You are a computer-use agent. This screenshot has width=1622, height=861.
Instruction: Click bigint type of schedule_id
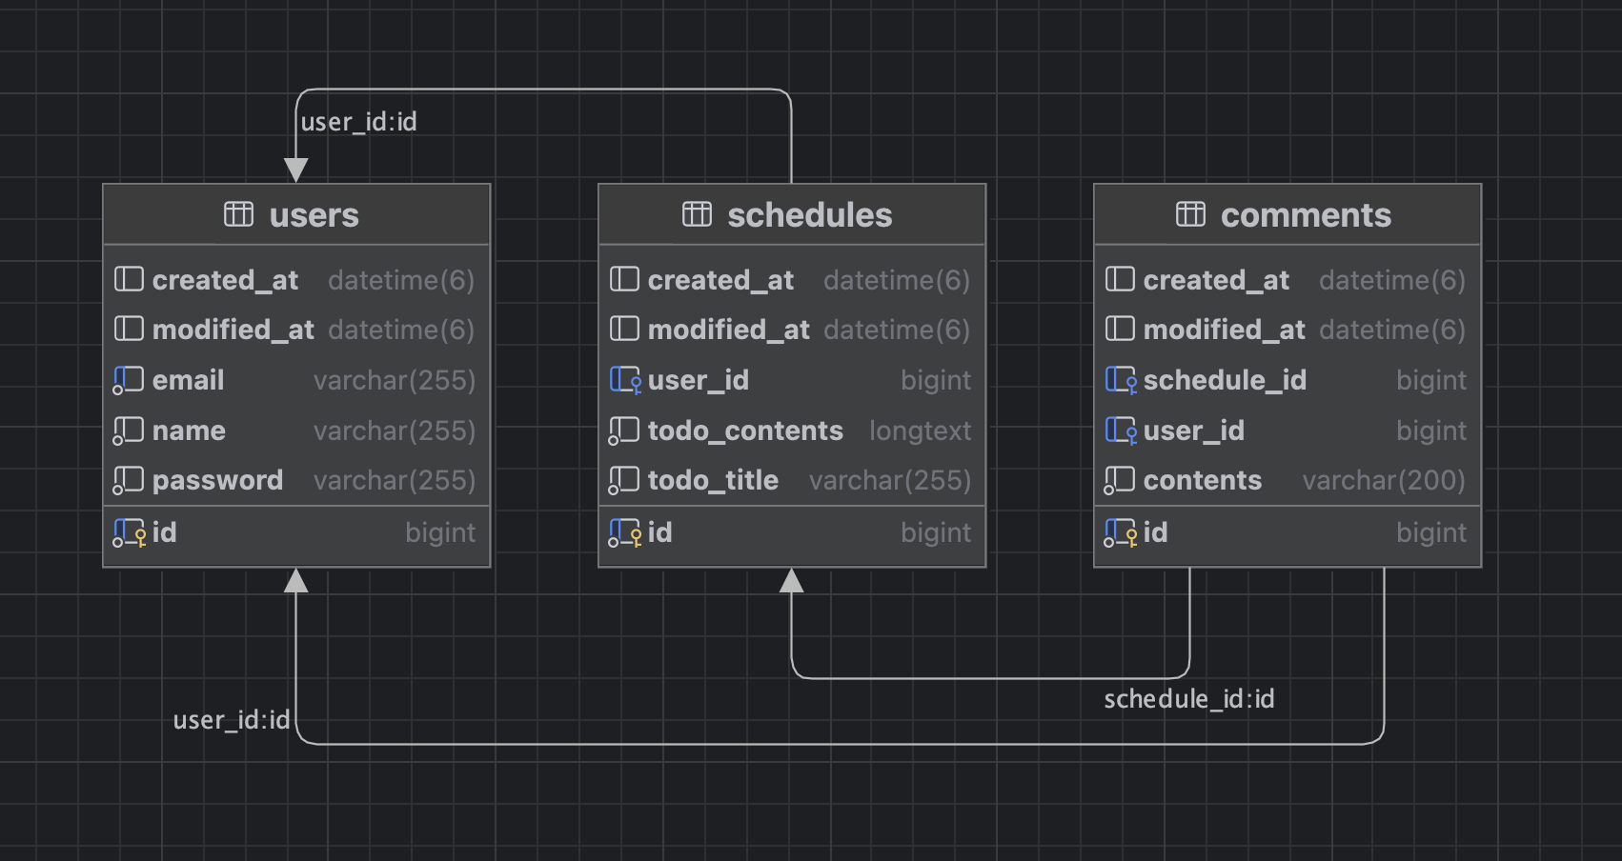click(x=1431, y=380)
